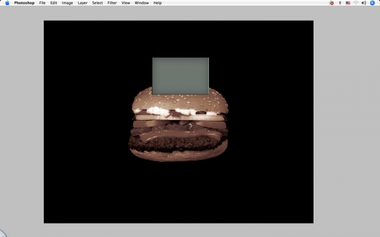
Task: Open the Help menu
Action: tap(158, 3)
